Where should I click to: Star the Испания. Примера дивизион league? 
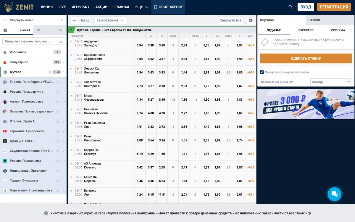(58, 112)
